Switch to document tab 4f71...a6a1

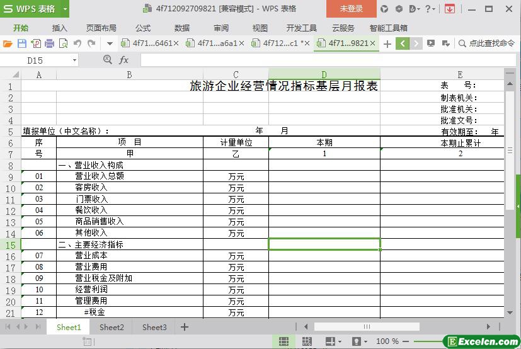coord(212,43)
